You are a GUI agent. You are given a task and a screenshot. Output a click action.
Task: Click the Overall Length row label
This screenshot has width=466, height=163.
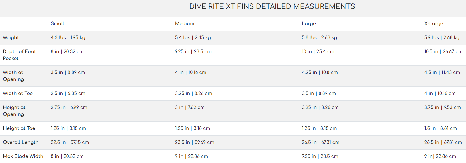[x=21, y=142]
